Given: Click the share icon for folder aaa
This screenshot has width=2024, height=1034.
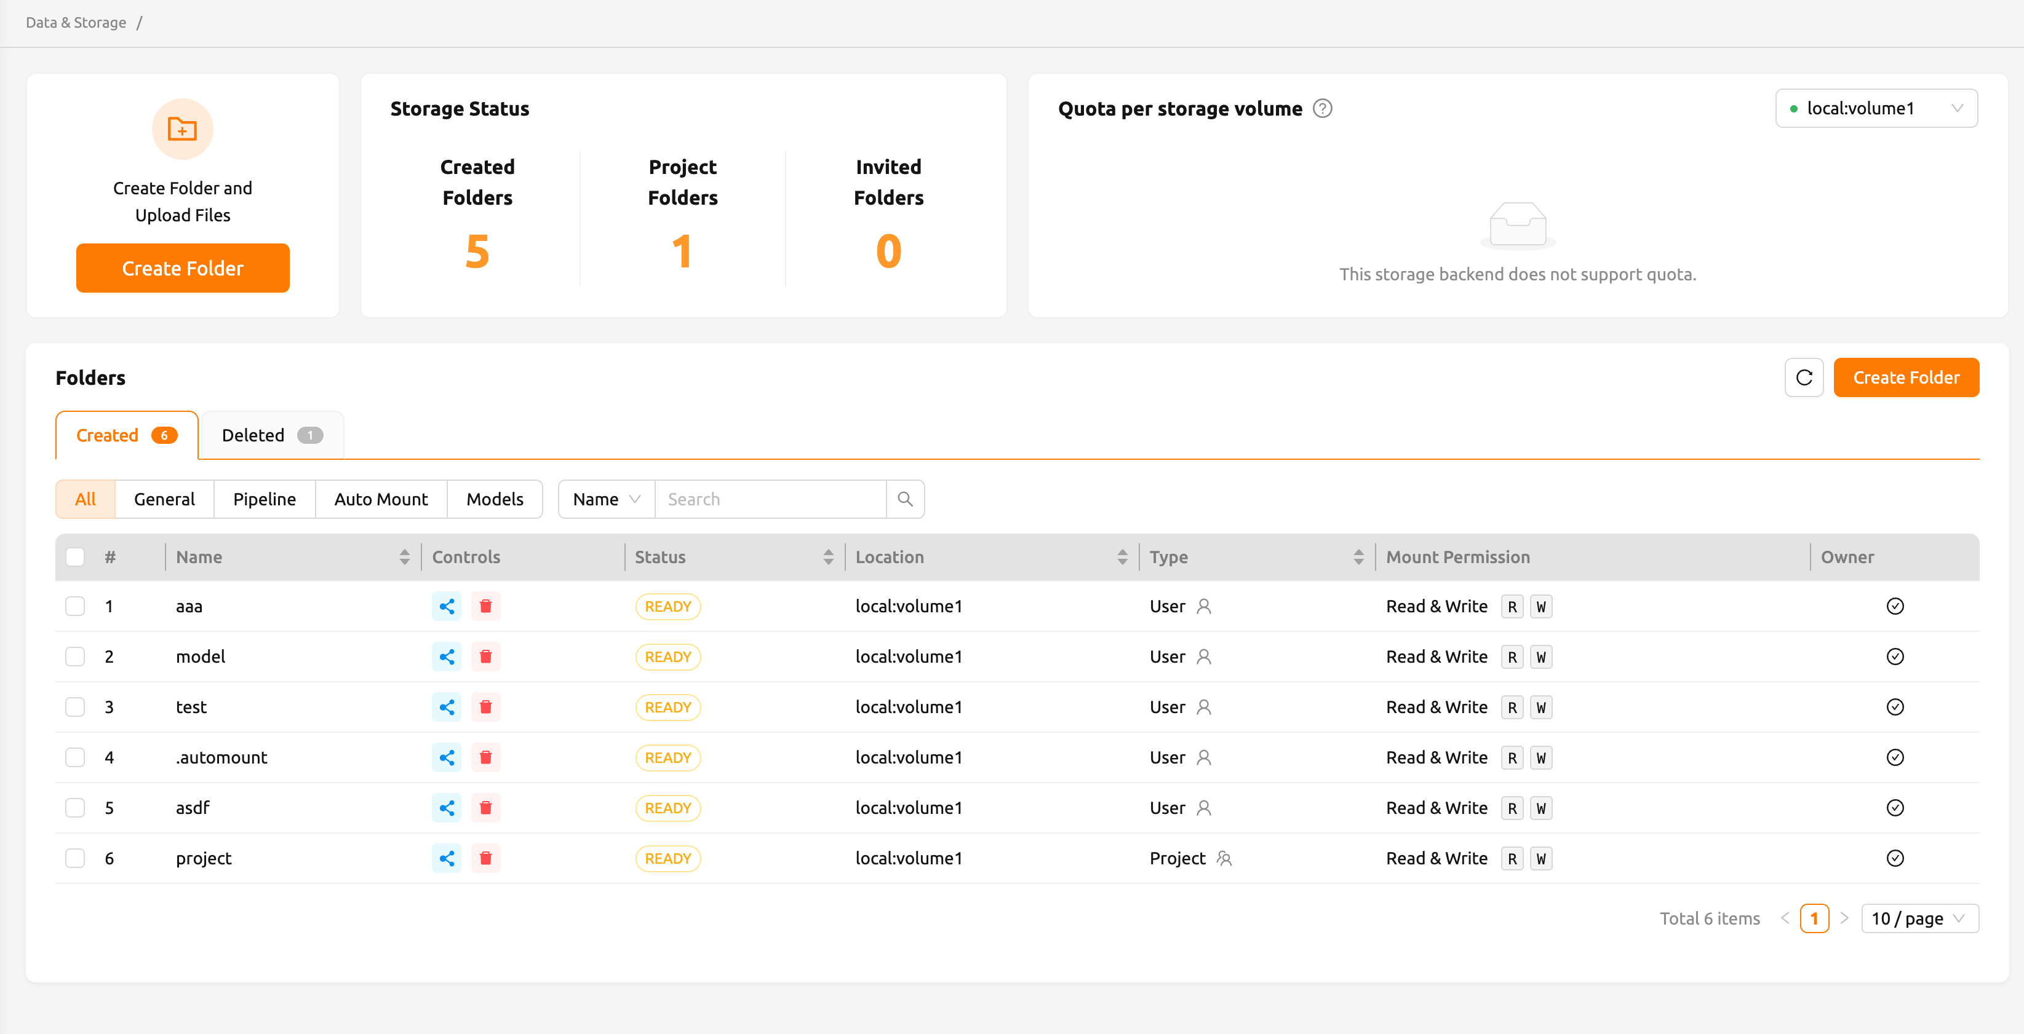Looking at the screenshot, I should (x=446, y=606).
